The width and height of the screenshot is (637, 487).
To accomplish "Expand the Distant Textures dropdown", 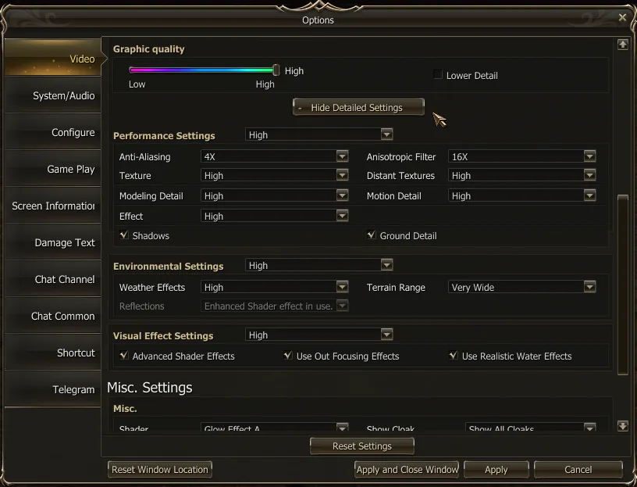I will click(x=522, y=175).
